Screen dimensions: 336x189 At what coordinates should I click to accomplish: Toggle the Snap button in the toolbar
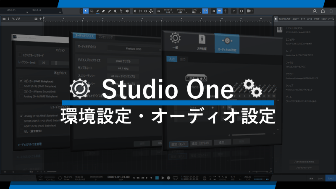(205, 11)
